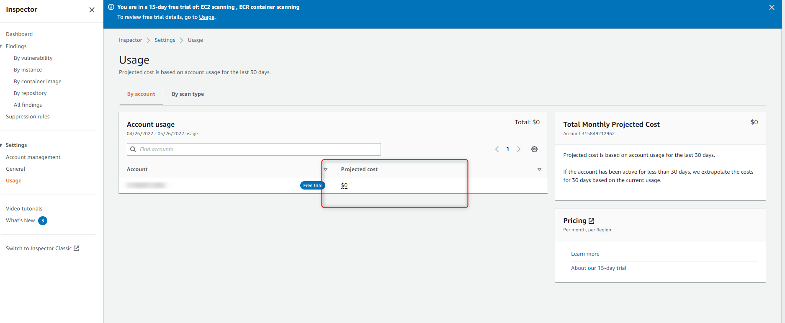This screenshot has width=785, height=323.
Task: Open General settings page
Action: [x=15, y=169]
